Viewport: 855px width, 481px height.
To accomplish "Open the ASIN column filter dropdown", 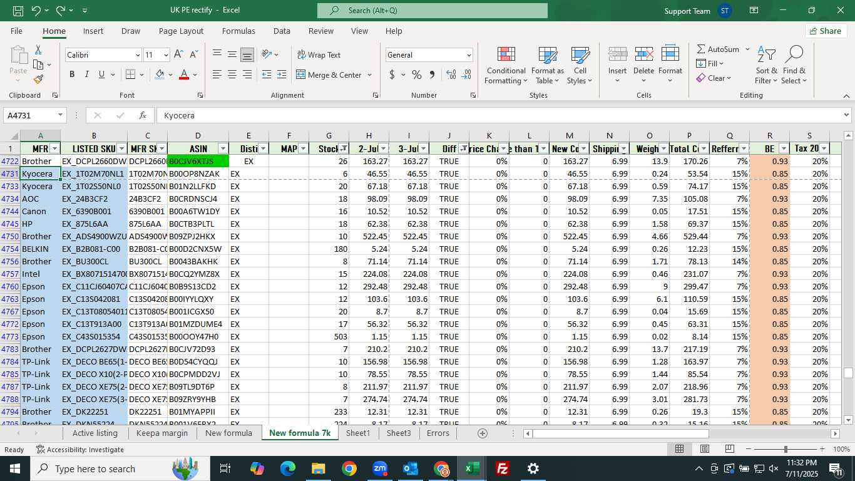I will click(223, 148).
